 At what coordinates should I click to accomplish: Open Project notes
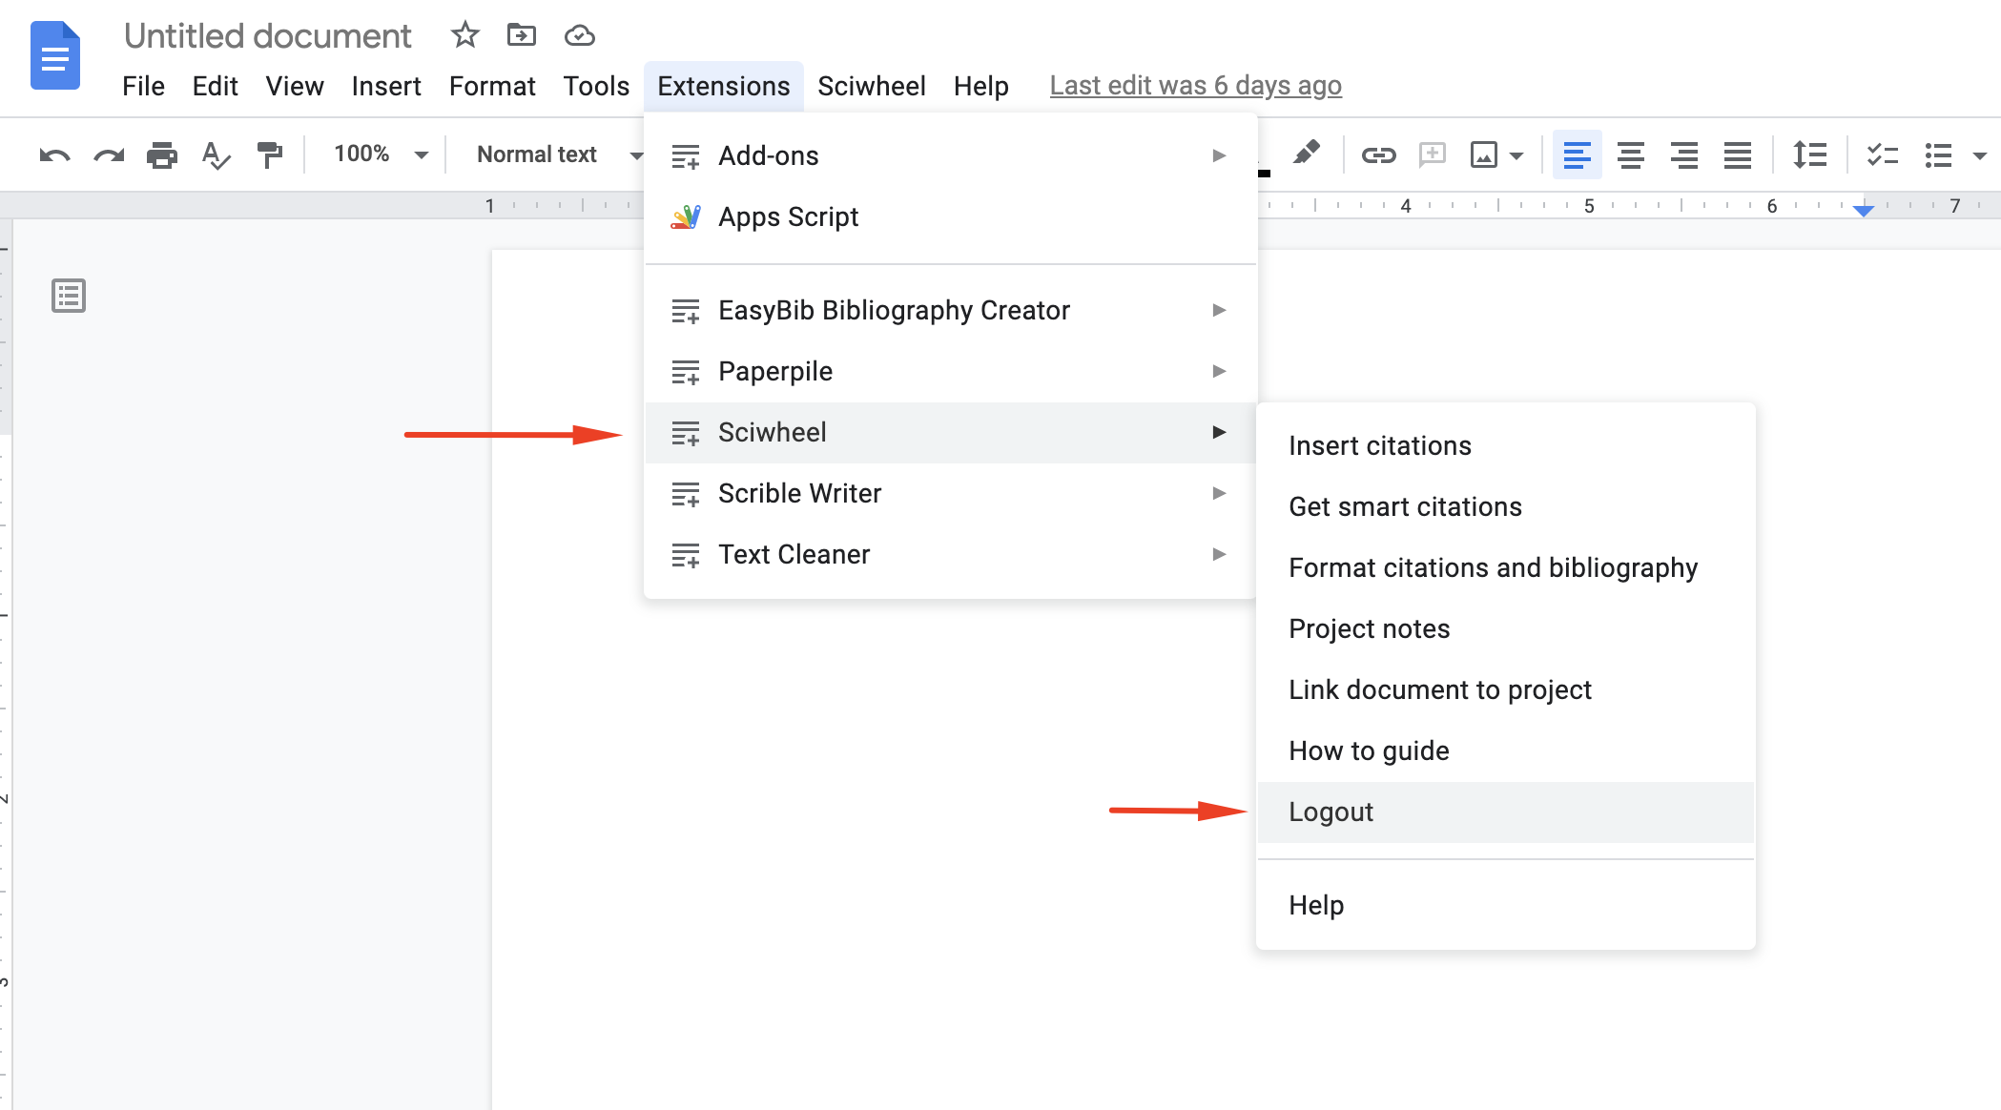[1506, 628]
